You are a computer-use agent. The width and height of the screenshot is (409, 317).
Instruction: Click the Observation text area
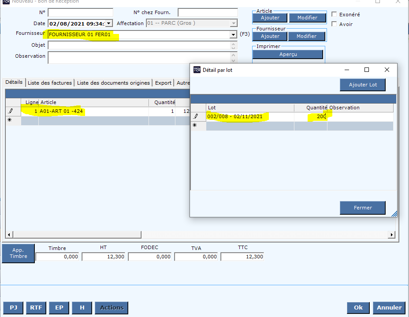139,57
